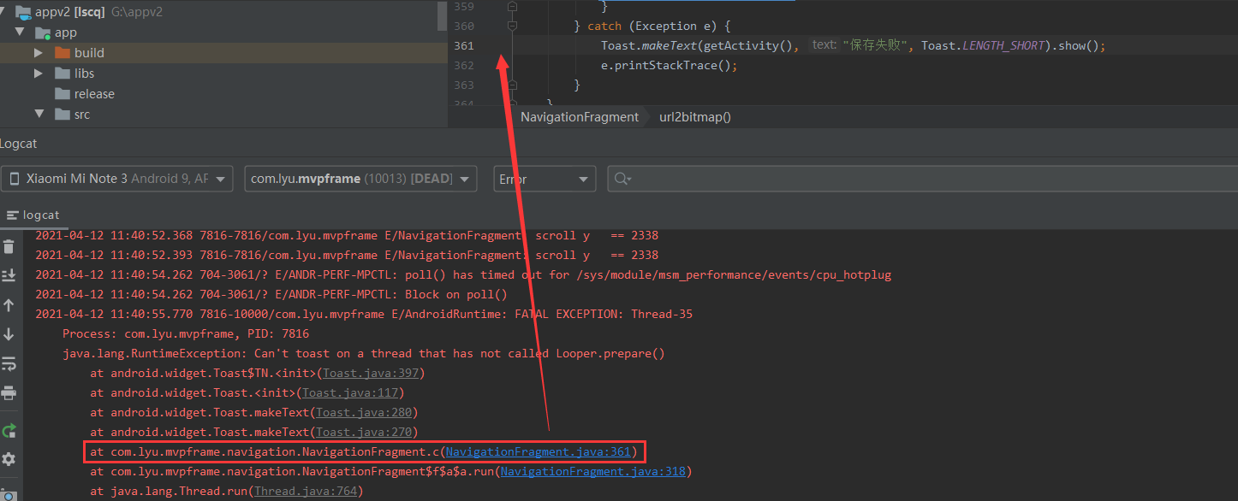Screen dimensions: 1238x501
Task: Jump up the stack trace with up arrow
Action: click(9, 305)
